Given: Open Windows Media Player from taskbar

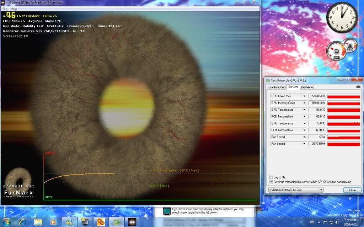Looking at the screenshot, I should pyautogui.click(x=53, y=222).
